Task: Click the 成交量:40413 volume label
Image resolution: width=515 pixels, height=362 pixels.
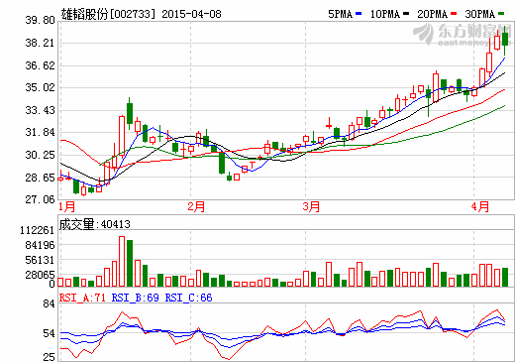Action: [x=95, y=224]
